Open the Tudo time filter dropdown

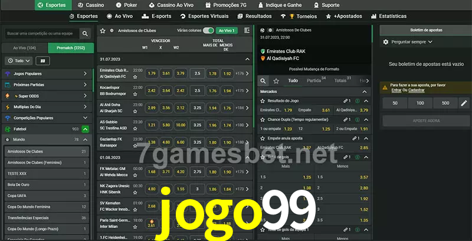[x=18, y=61]
